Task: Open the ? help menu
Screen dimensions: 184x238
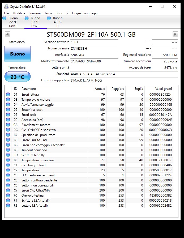Action: tap(67, 13)
